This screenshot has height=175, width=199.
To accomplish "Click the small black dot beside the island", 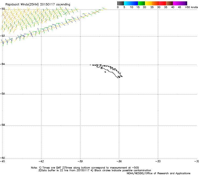I will [x=105, y=72].
